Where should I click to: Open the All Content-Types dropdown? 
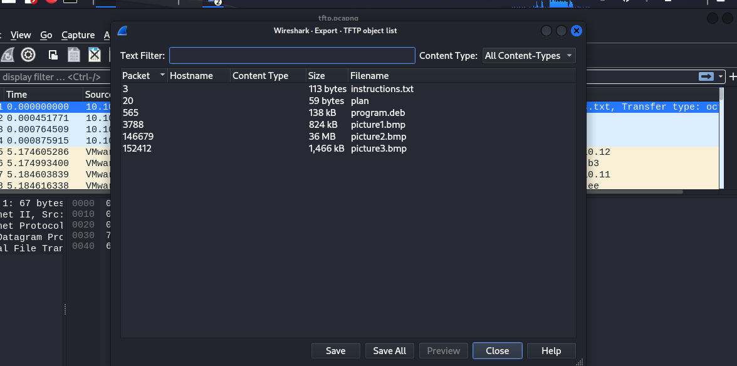(x=529, y=55)
